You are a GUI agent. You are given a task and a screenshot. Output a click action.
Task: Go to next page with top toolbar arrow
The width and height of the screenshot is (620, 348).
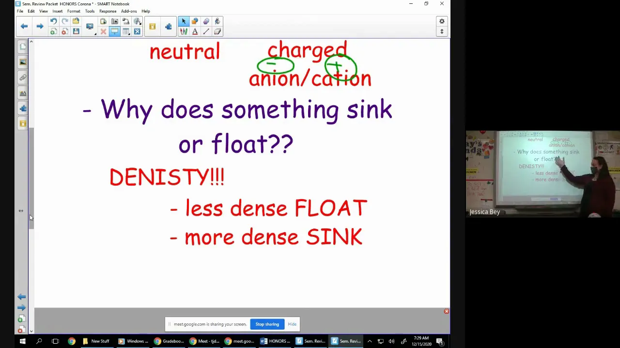[x=40, y=27]
